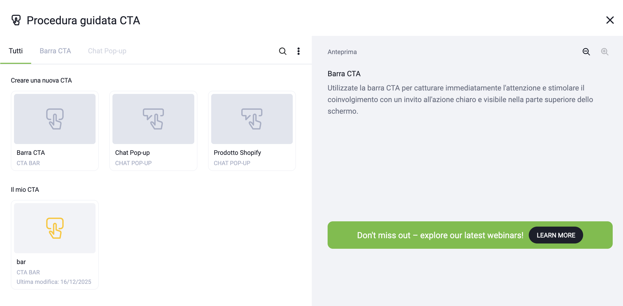
Task: Select the Chat Pop-up template thumbnail
Action: point(153,119)
